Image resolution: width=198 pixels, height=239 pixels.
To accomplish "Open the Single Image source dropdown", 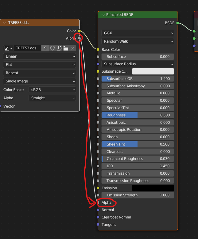I will click(40, 81).
